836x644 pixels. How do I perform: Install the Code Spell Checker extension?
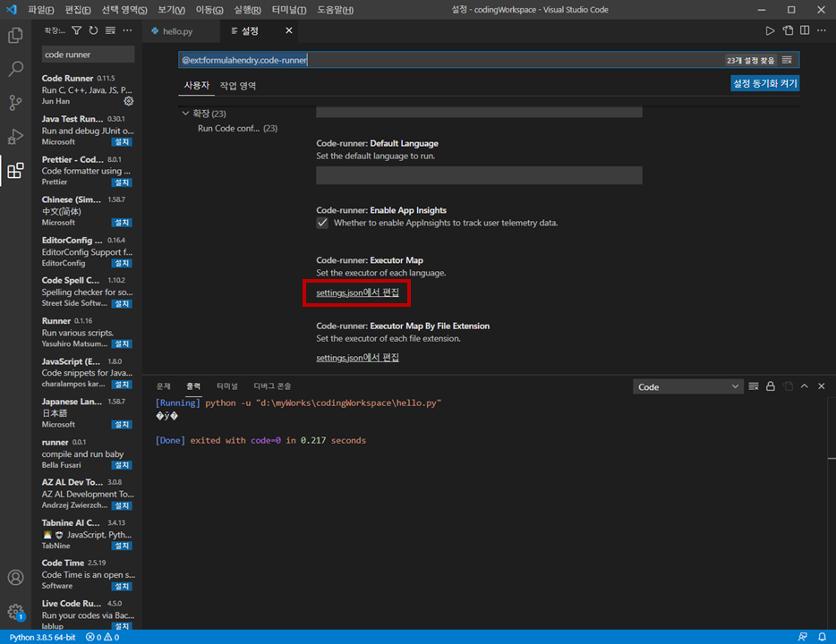[x=122, y=303]
